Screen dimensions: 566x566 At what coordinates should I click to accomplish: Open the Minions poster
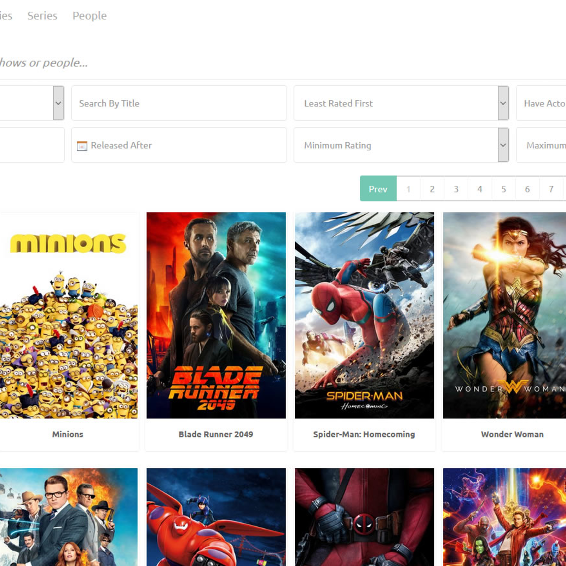[69, 315]
